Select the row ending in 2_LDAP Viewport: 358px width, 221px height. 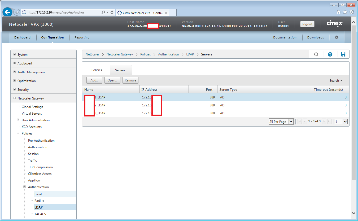pyautogui.click(x=216, y=105)
